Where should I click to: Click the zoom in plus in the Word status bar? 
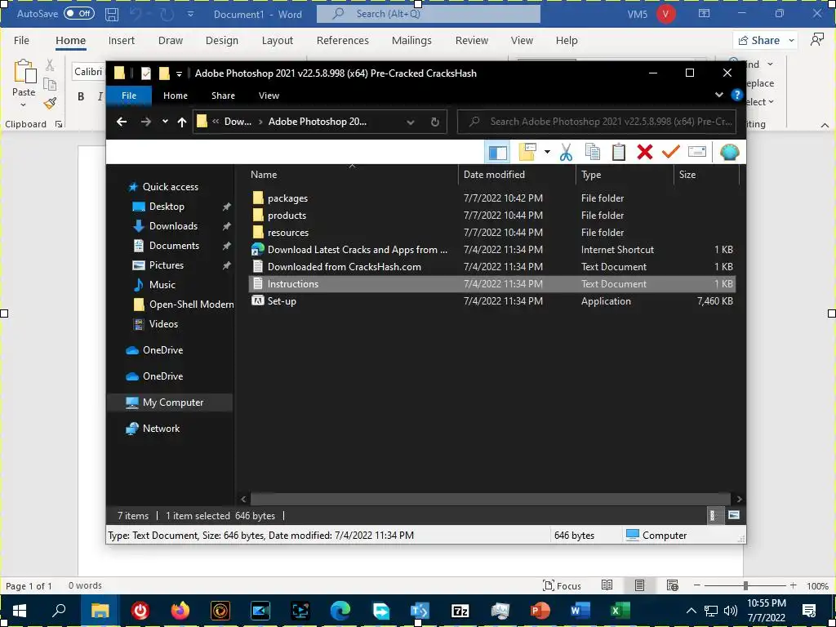794,586
